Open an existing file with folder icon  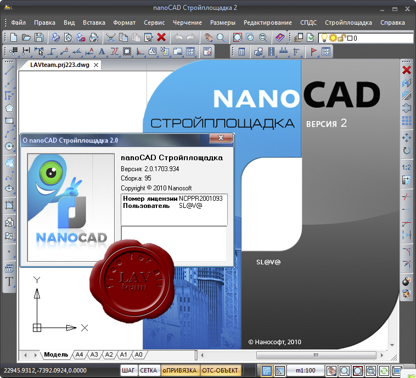click(x=26, y=37)
